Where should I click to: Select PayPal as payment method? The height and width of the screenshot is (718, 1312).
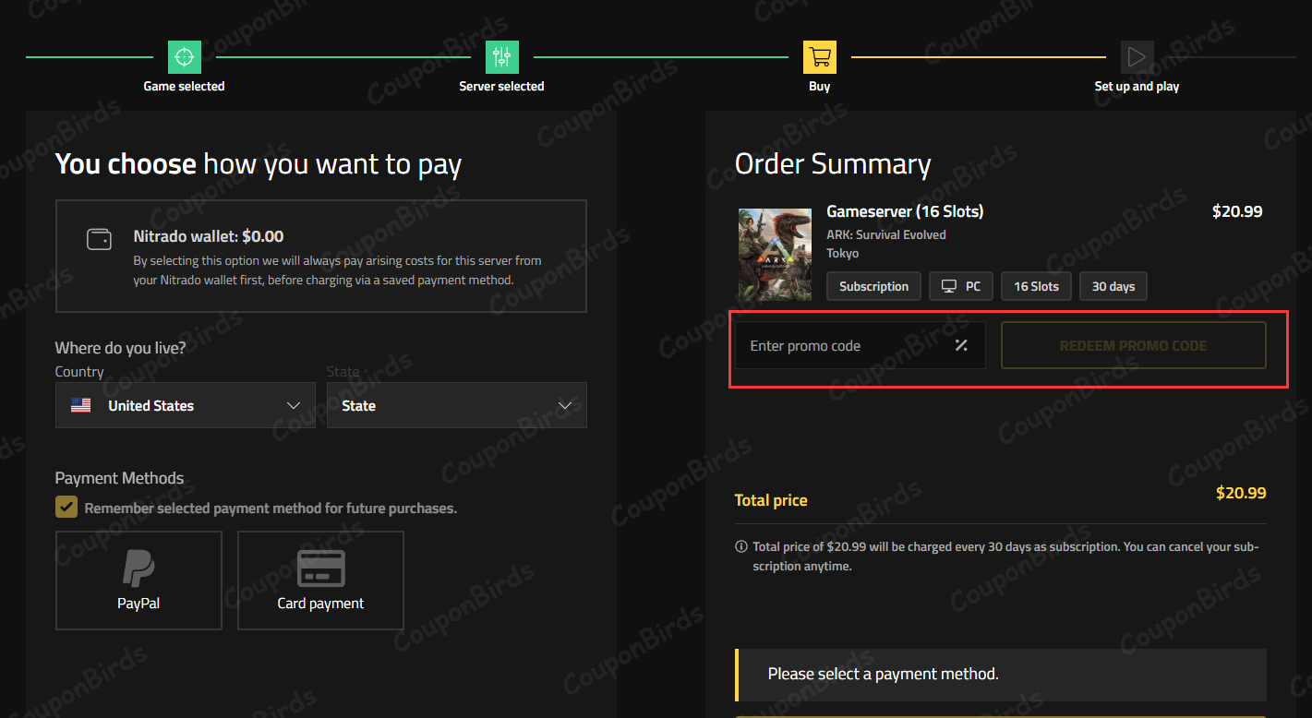pyautogui.click(x=138, y=580)
